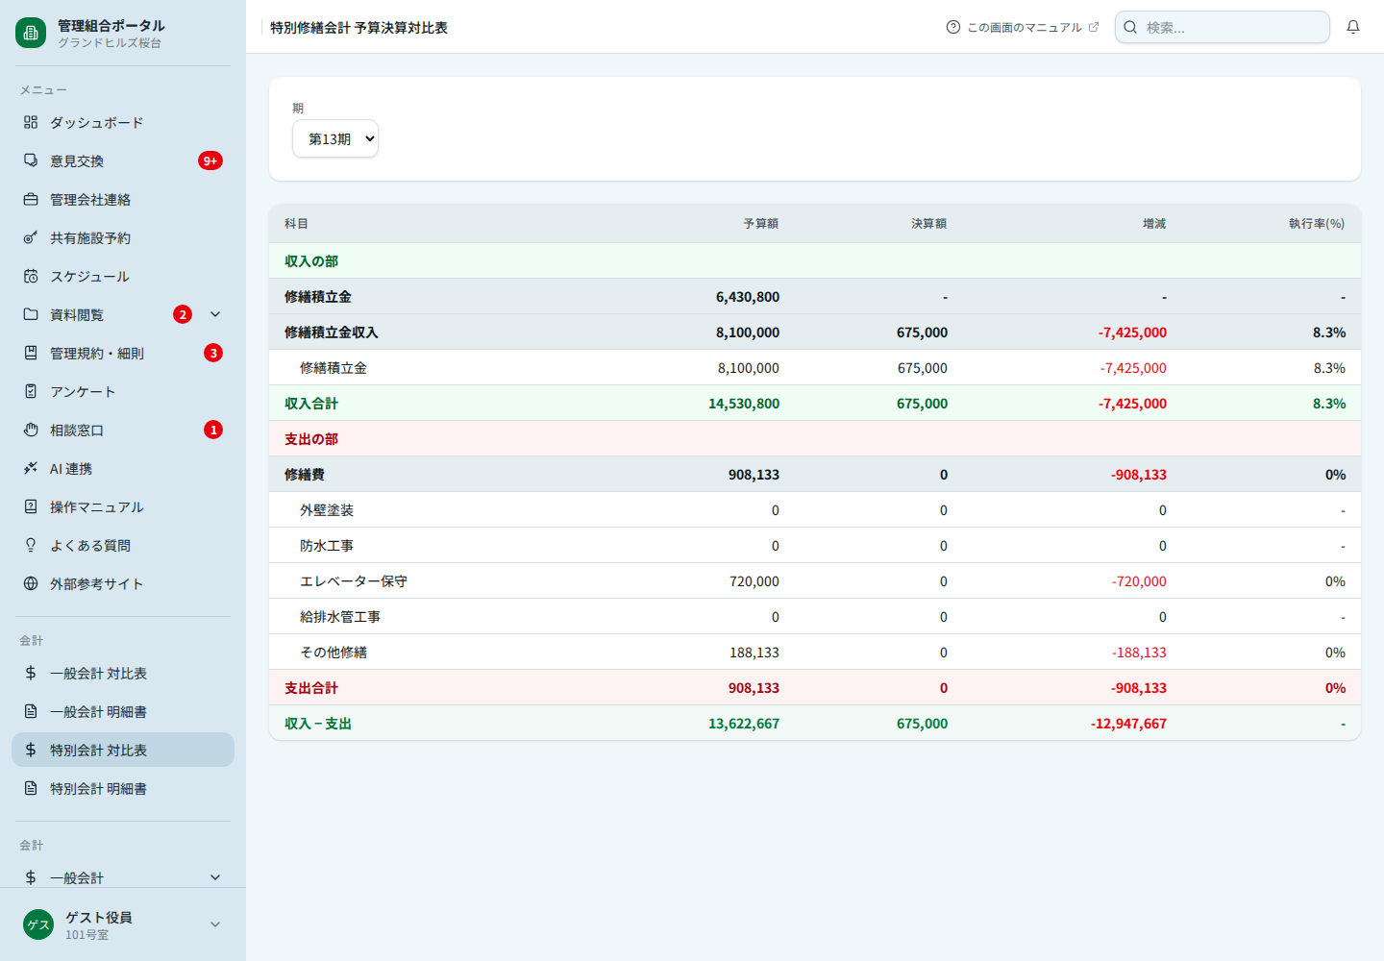
Task: Click the AI連携 sparkle icon
Action: (x=31, y=468)
